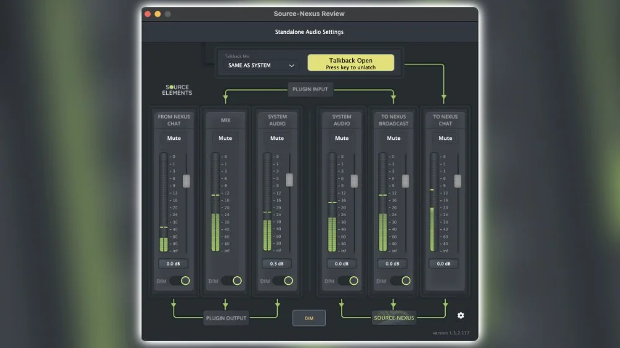Open the settings gear icon
The width and height of the screenshot is (620, 348).
coord(461,315)
